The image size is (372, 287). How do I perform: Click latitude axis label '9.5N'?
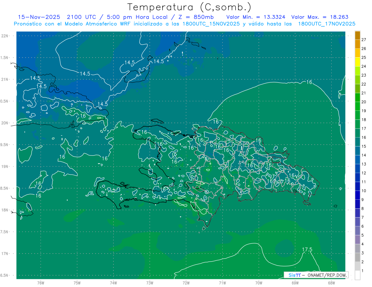pos(5,145)
